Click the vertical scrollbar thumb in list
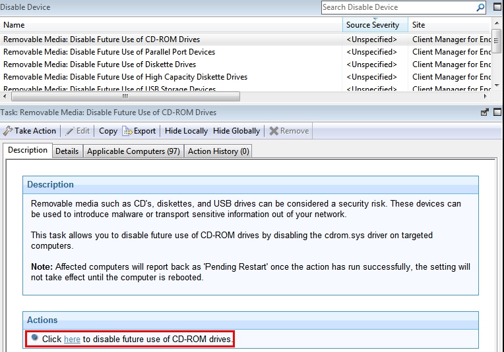This screenshot has height=352, width=504. pos(497,41)
